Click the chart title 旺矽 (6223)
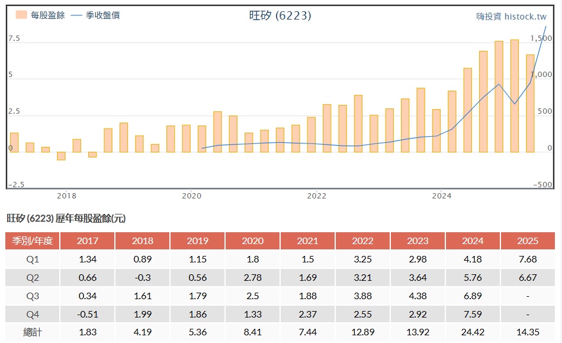562x343 pixels. pyautogui.click(x=280, y=15)
